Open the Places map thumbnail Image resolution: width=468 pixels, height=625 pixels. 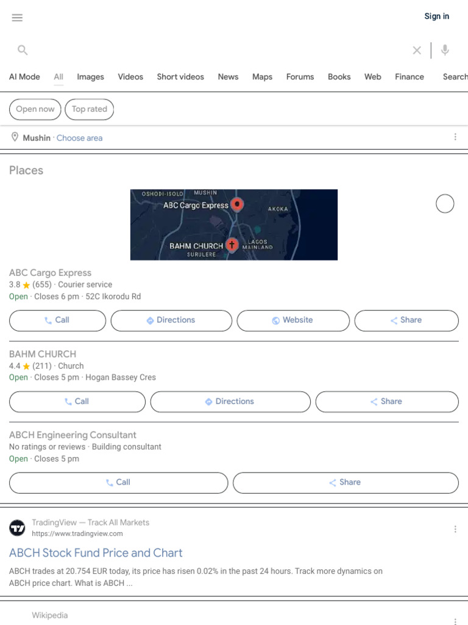(234, 225)
